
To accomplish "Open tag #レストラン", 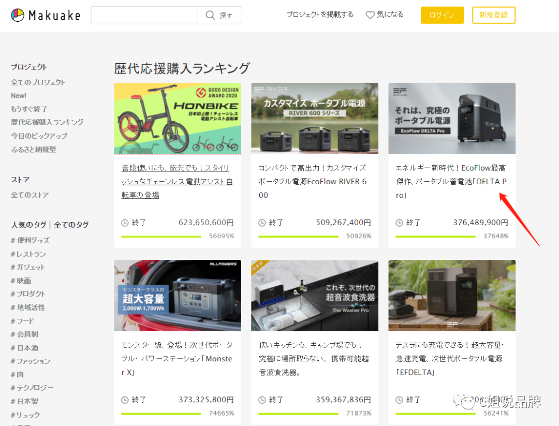I will pos(28,254).
